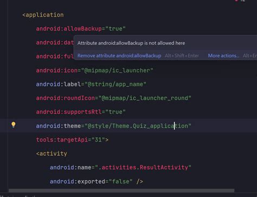Screen dimensions: 257x197
Task: Click android:theme Theme.Quiz_application line
Action: pyautogui.click(x=113, y=126)
